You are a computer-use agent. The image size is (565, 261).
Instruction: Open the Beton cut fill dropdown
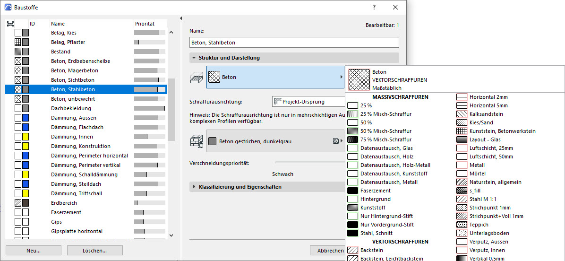pyautogui.click(x=275, y=77)
